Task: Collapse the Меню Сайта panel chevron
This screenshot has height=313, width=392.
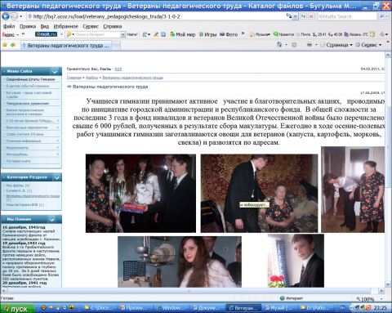Action: 55,72
